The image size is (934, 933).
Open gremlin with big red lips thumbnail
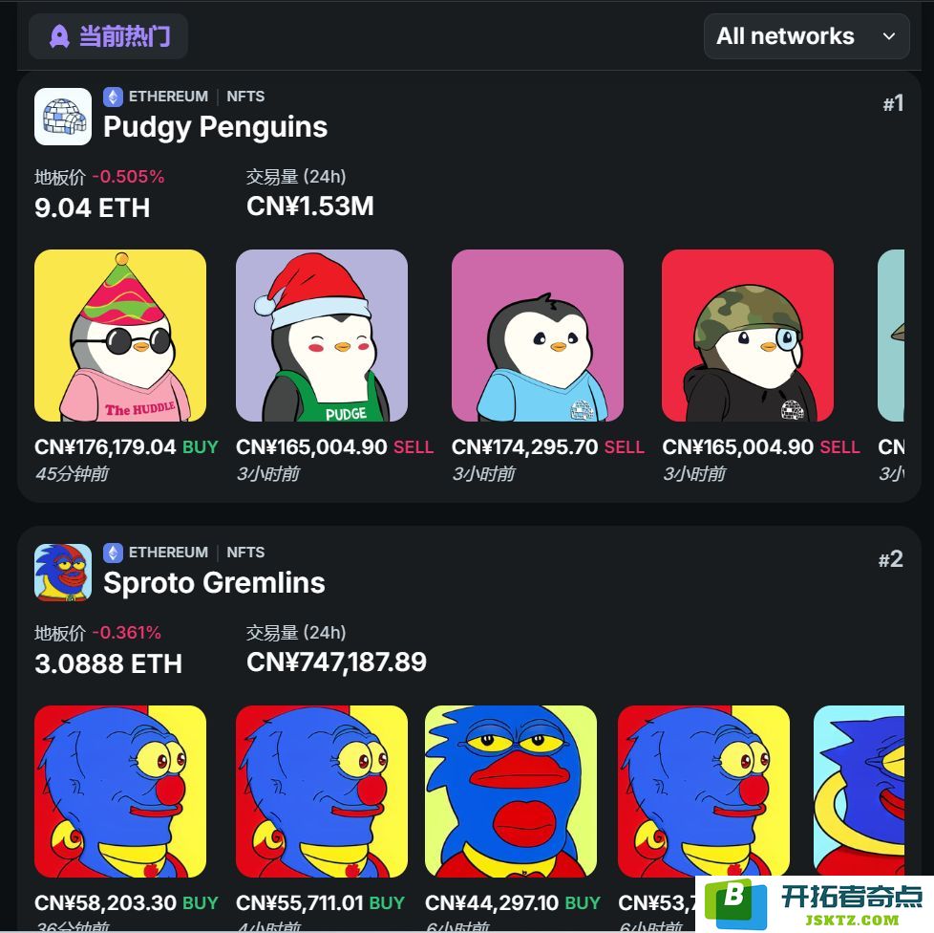click(x=511, y=792)
